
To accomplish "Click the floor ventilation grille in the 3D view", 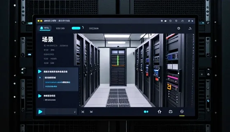I will point(118,98).
